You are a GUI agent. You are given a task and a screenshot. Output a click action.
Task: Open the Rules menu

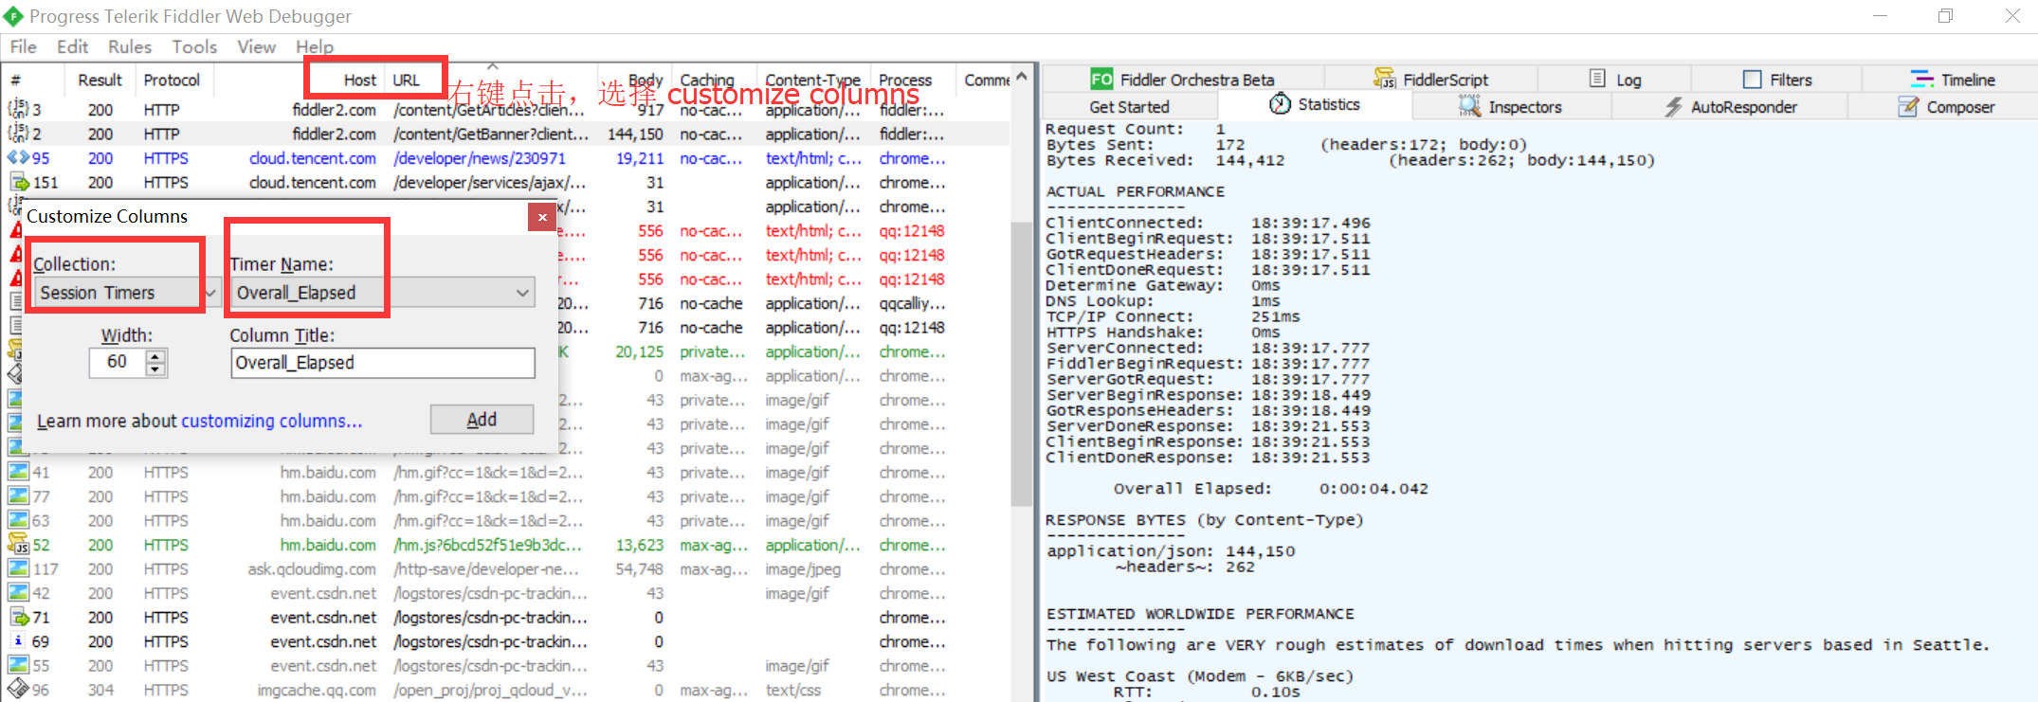130,46
